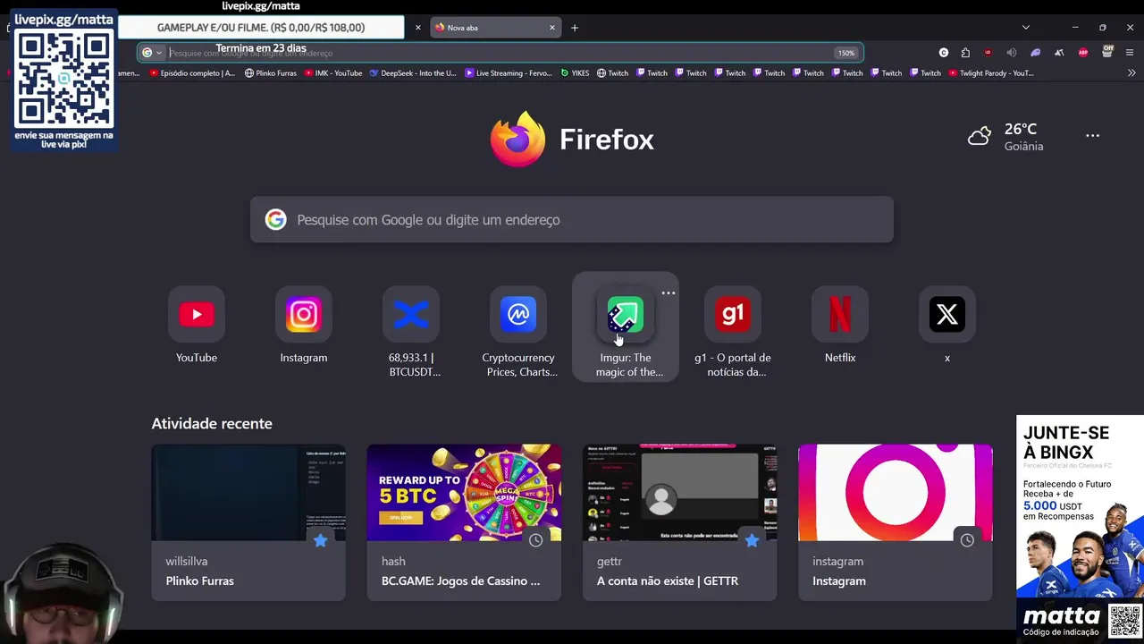Viewport: 1144px width, 644px height.
Task: Open the three-dot menu on Imgur tile
Action: pos(669,292)
